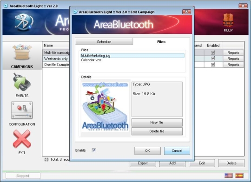Open the Events phone icon
The image size is (251, 182).
click(x=22, y=82)
